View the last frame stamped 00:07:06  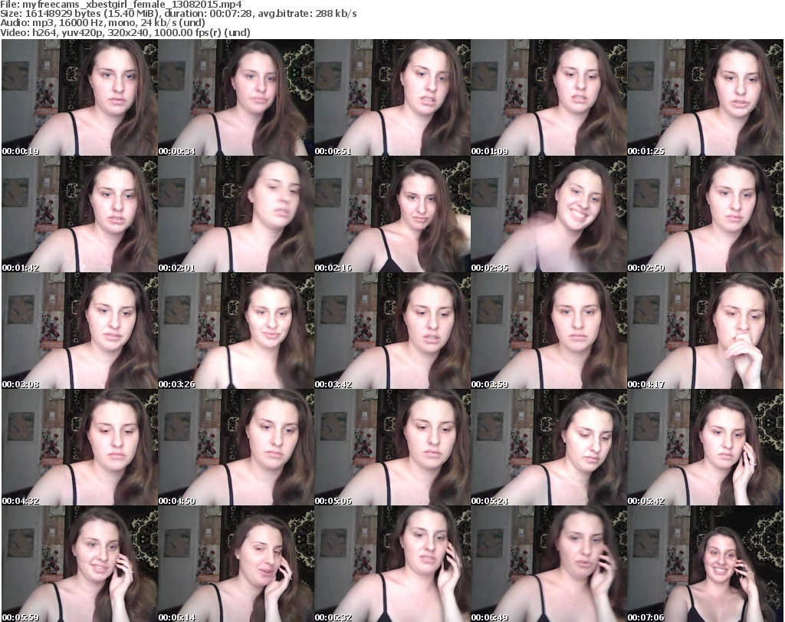tap(705, 564)
